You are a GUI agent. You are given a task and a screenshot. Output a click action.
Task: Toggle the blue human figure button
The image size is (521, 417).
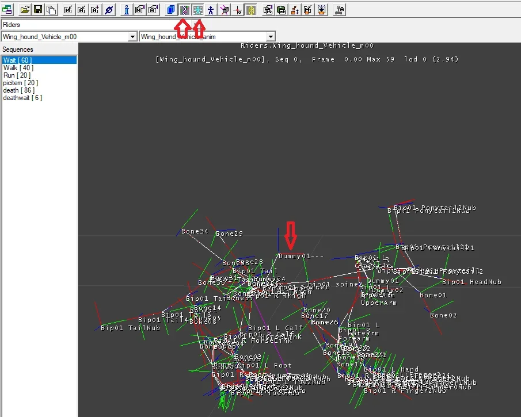tap(211, 10)
